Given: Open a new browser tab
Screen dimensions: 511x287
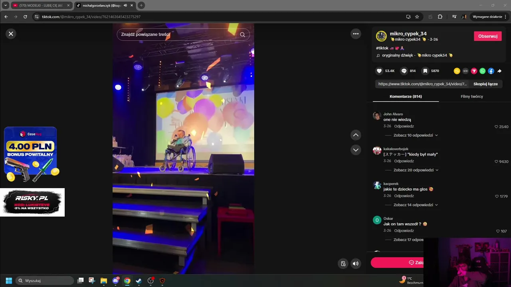Looking at the screenshot, I should click(x=141, y=6).
